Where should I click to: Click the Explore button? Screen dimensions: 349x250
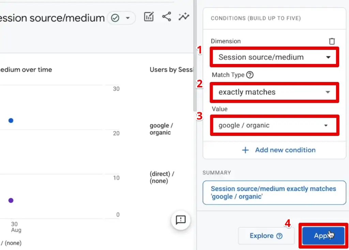[266, 235]
